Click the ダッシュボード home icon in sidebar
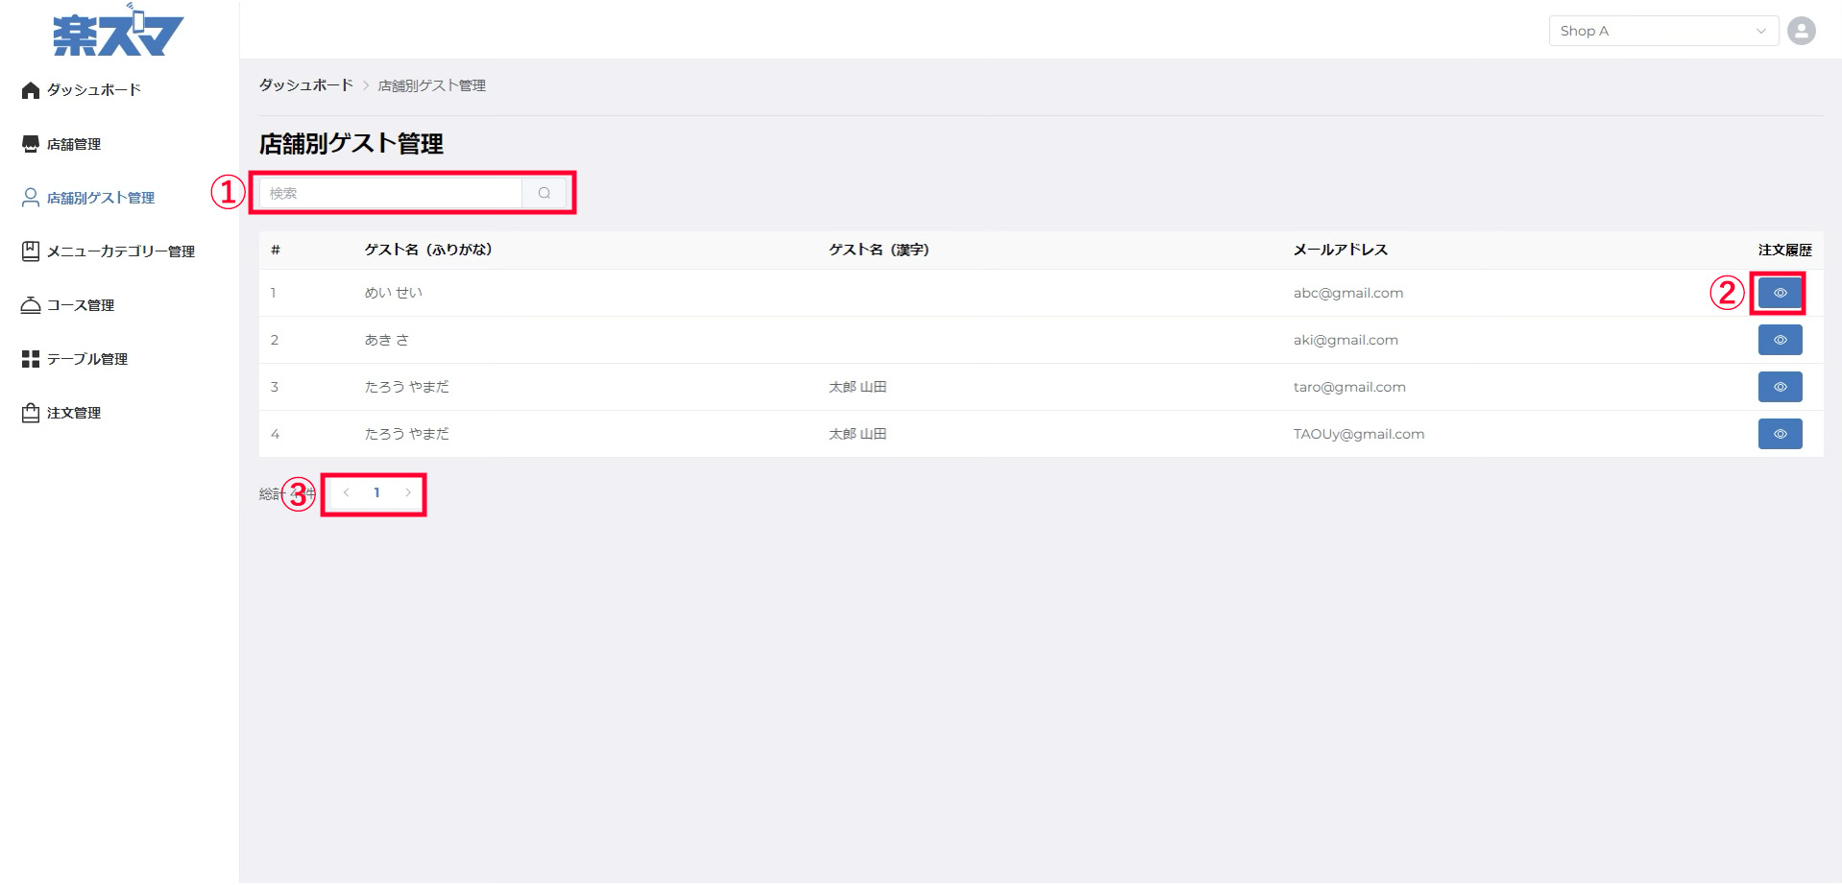Viewport: 1842px width, 885px height. pos(31,90)
